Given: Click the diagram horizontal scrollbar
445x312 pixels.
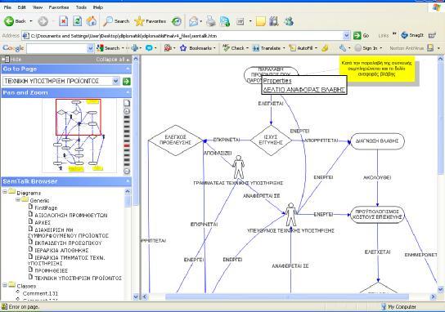Looking at the screenshot, I should [x=286, y=296].
